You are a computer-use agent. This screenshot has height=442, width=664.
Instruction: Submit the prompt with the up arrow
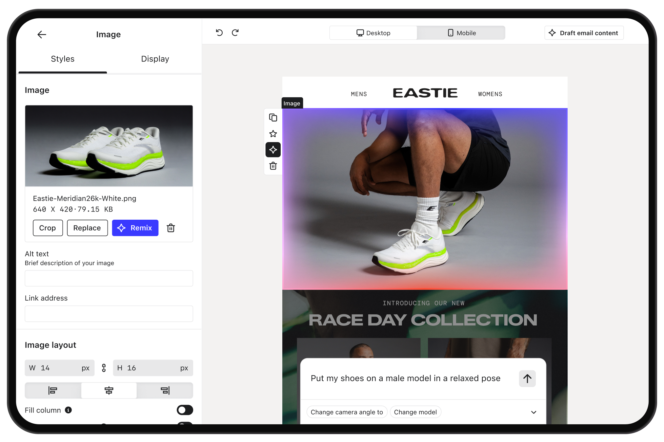[x=527, y=378]
